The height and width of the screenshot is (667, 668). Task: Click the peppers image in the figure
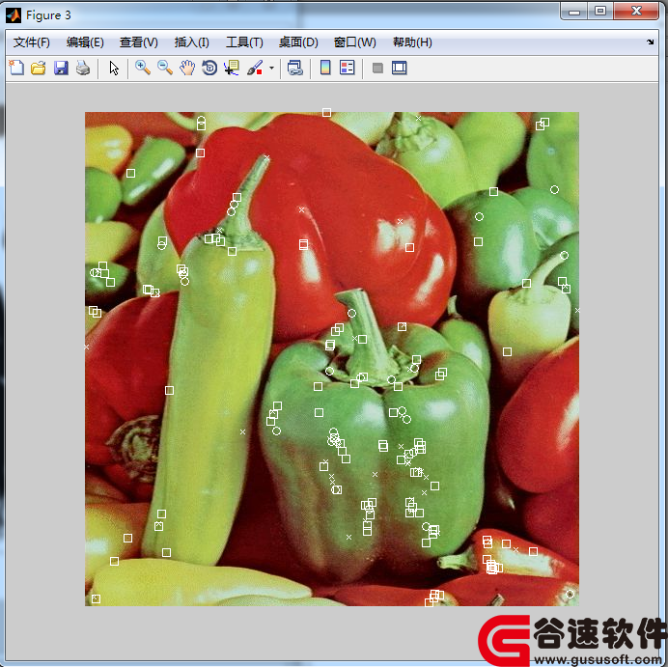[x=332, y=359]
